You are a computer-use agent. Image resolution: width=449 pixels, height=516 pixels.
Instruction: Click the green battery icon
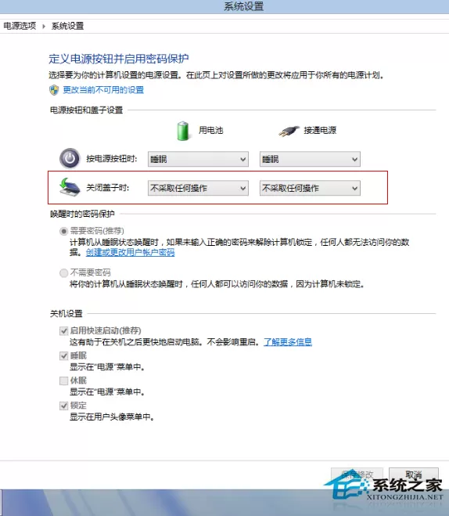(183, 131)
